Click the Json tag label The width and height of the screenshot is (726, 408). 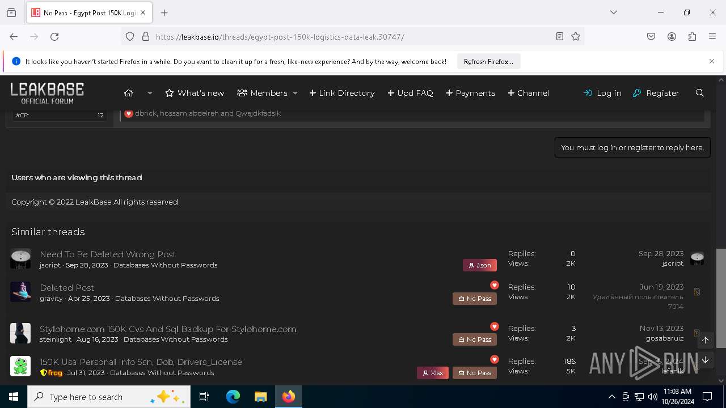pyautogui.click(x=480, y=265)
